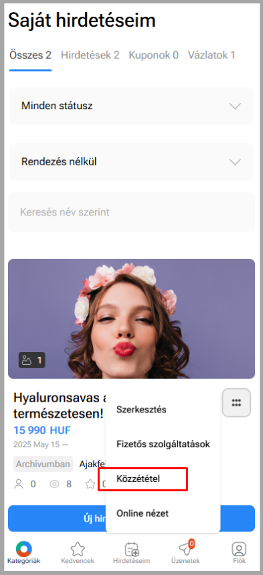Switch to the Vázlatok 1 tab
263x575 pixels.
(211, 56)
